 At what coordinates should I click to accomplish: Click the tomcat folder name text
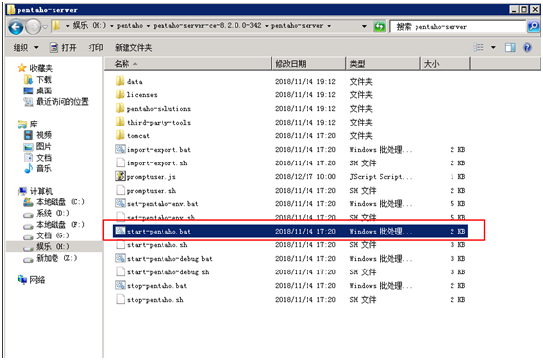(138, 136)
